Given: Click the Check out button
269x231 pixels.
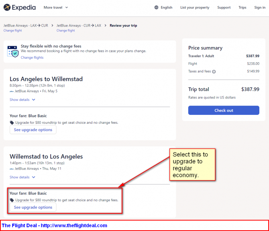Looking at the screenshot, I should [224, 110].
